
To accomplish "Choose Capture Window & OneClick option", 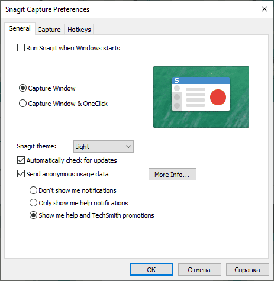I will (22, 104).
